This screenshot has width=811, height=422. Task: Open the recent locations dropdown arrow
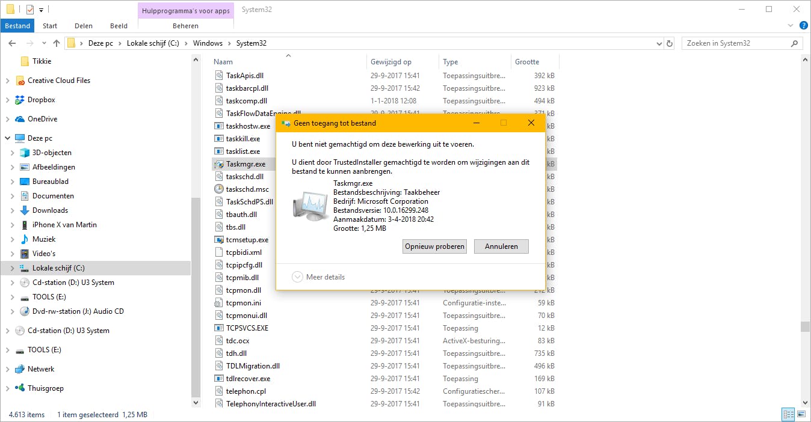click(43, 43)
